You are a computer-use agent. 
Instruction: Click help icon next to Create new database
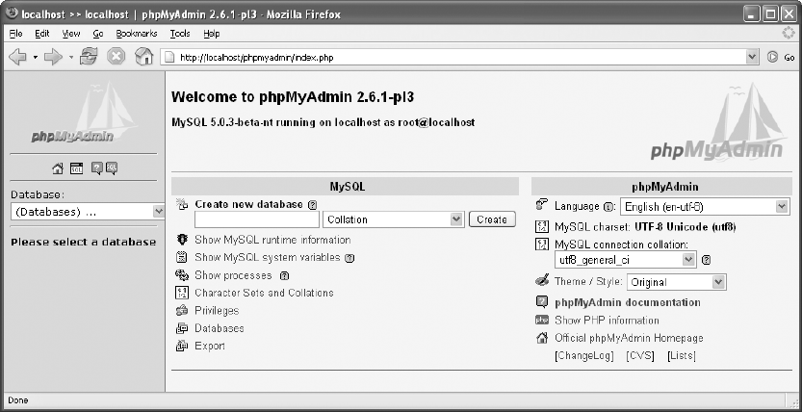(x=313, y=205)
